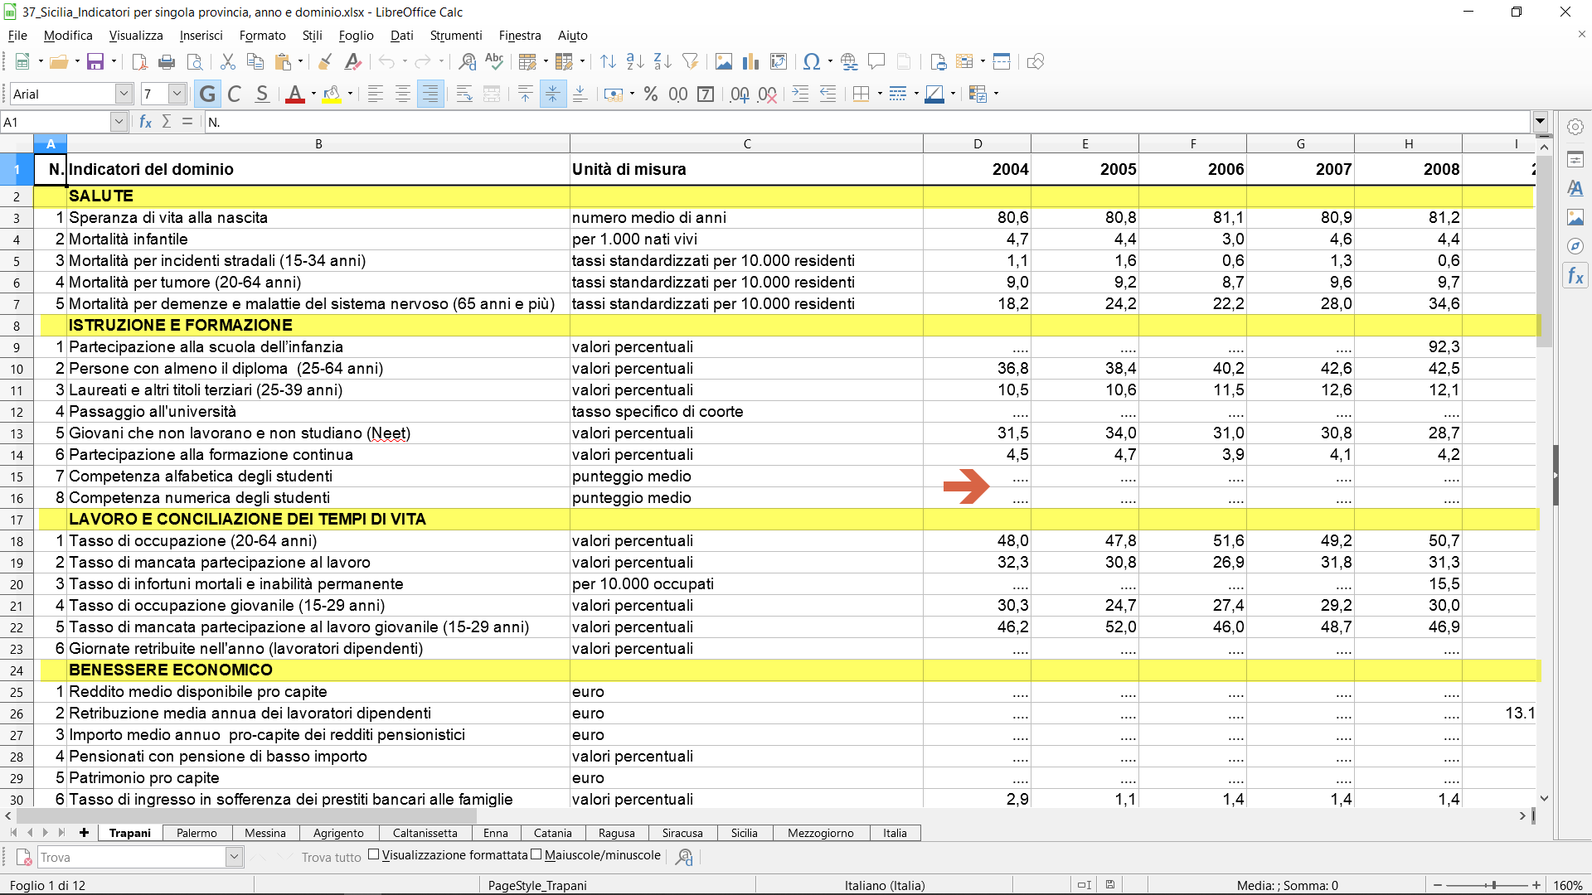Viewport: 1592px width, 895px height.
Task: Enable Visualizzazione formattata checkbox
Action: 374,855
